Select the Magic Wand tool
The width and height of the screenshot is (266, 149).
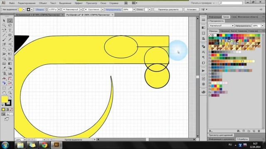4,25
